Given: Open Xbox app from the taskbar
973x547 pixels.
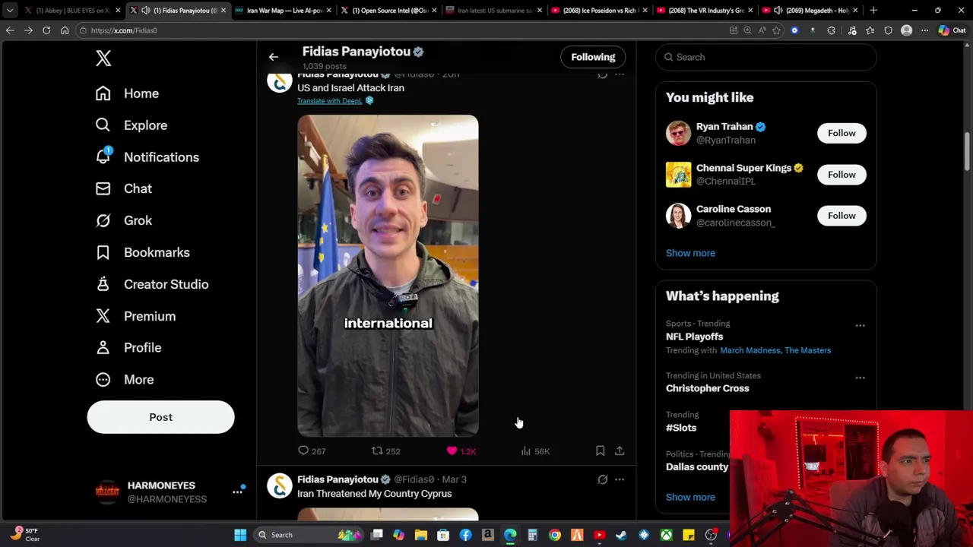Looking at the screenshot, I should [x=666, y=535].
